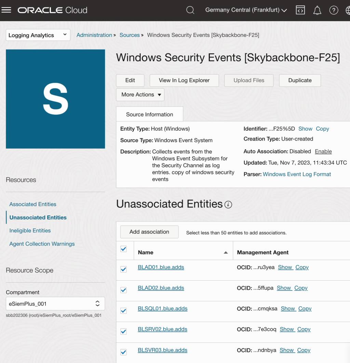
Task: Open the navigation hamburger menu
Action: point(6,10)
